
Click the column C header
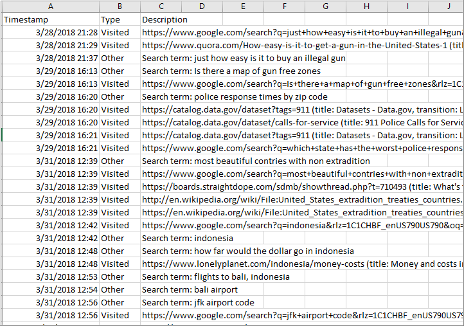point(161,6)
